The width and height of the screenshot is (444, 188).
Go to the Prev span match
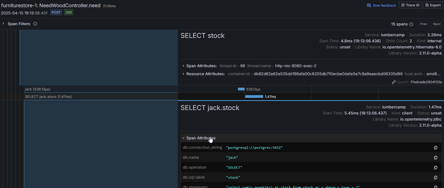(423, 24)
